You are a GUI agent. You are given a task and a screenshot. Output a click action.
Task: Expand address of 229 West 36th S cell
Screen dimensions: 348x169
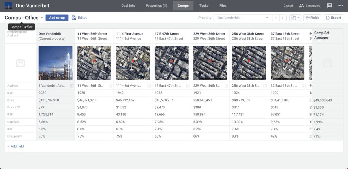[226, 86]
